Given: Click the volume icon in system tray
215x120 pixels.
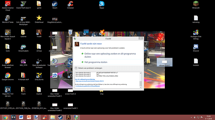Looking at the screenshot, I should [195, 118].
